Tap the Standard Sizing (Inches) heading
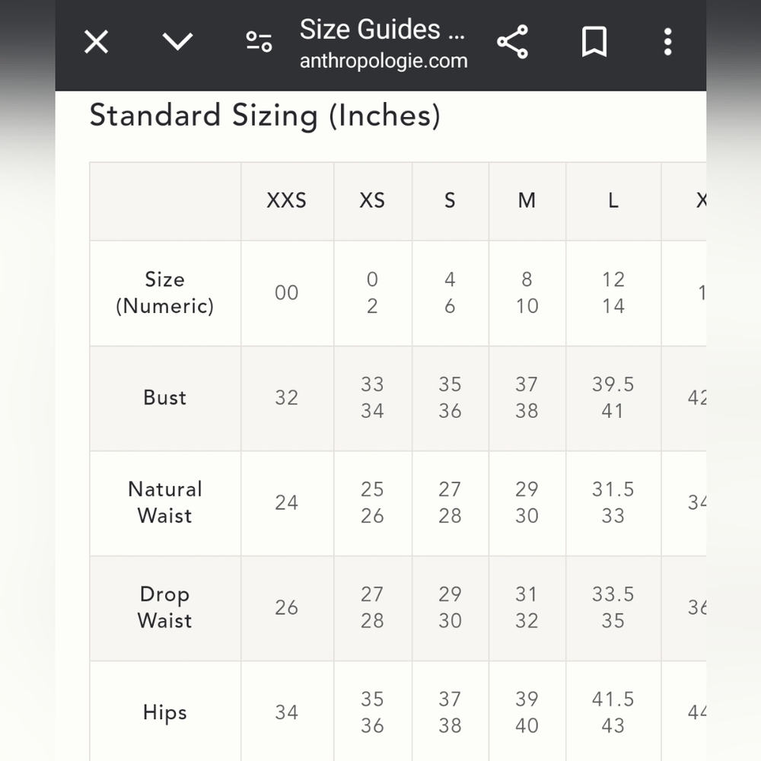This screenshot has width=761, height=761. 265,116
